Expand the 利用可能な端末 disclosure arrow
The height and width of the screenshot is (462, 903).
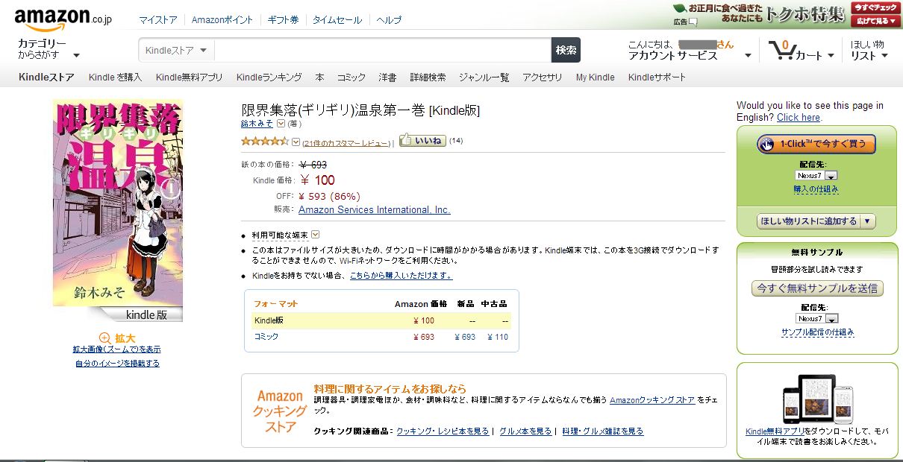click(315, 235)
